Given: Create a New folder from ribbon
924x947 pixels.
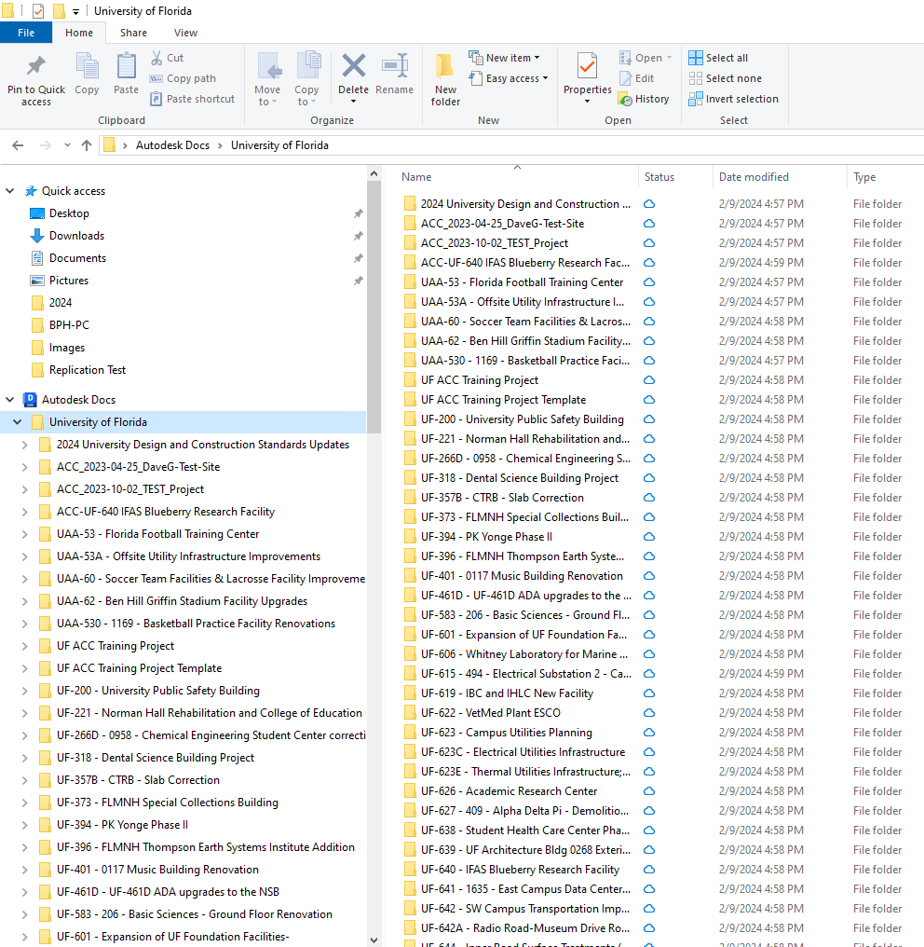Looking at the screenshot, I should pyautogui.click(x=445, y=80).
